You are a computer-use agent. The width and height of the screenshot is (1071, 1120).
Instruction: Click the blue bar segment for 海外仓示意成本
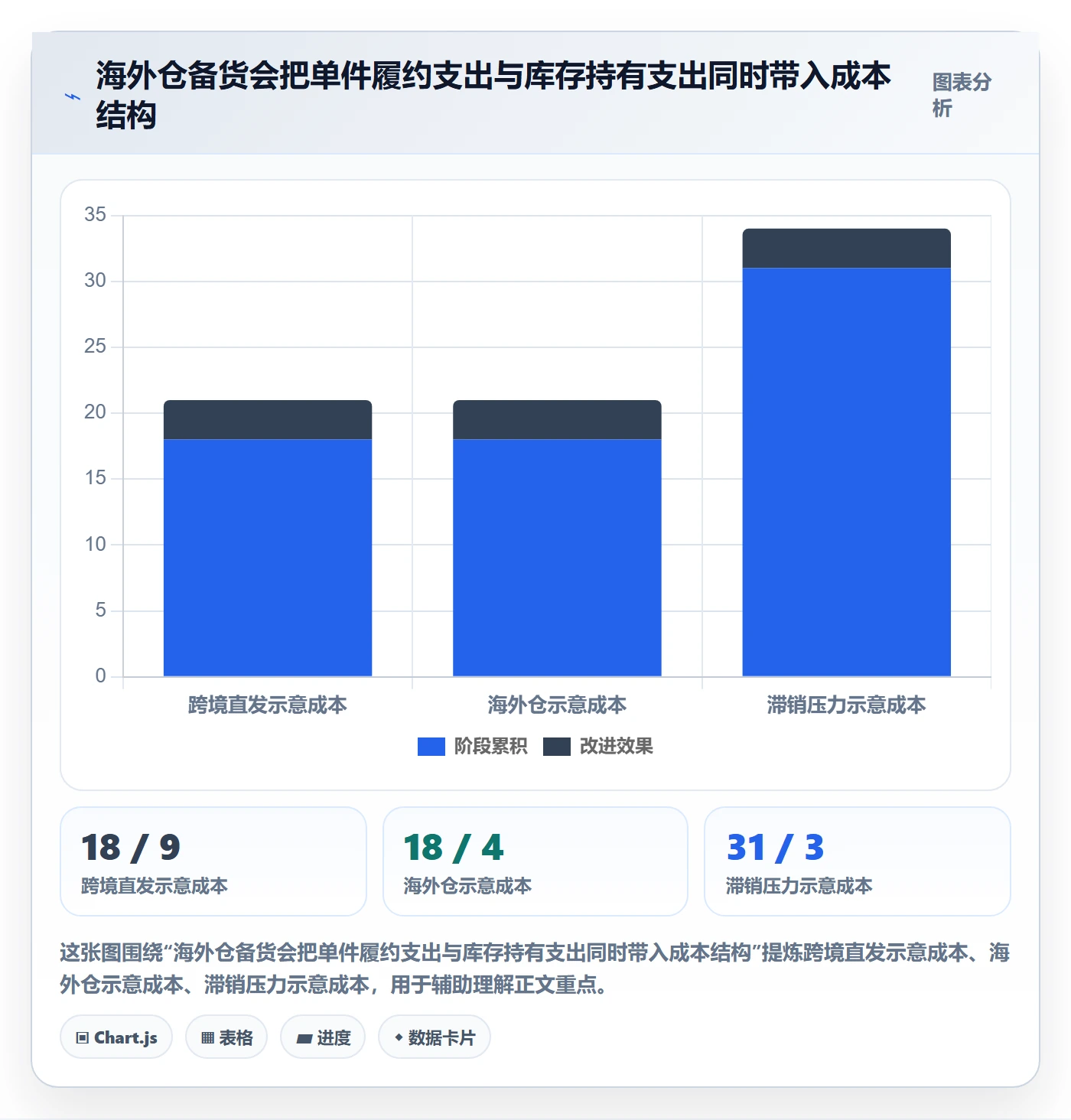pos(557,558)
